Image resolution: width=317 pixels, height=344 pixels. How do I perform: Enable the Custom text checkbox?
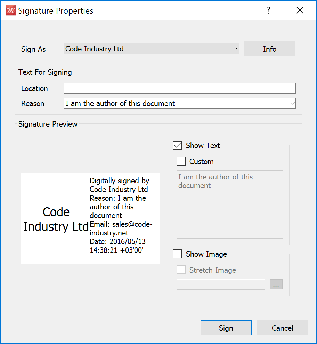pos(181,161)
